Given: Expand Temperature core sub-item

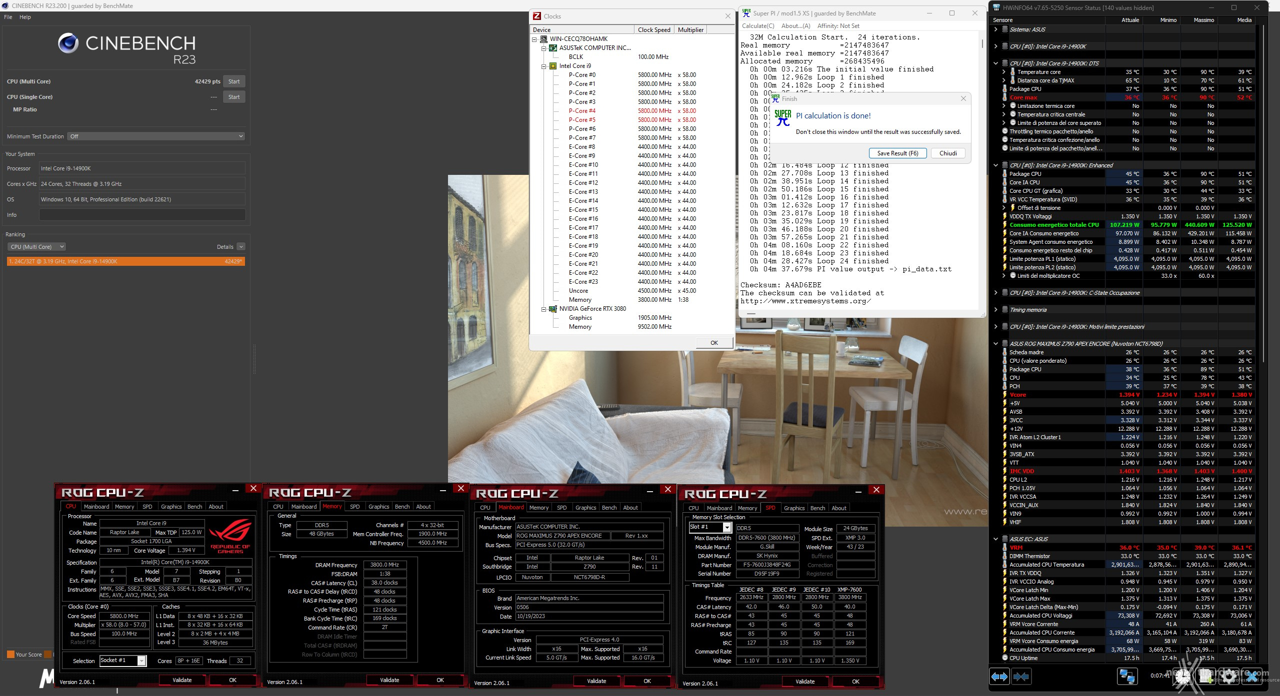Looking at the screenshot, I should pos(1003,72).
